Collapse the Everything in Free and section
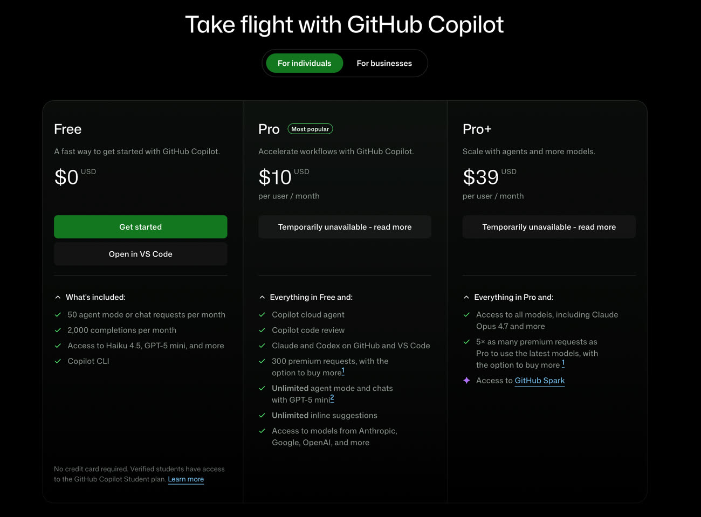 coord(262,297)
